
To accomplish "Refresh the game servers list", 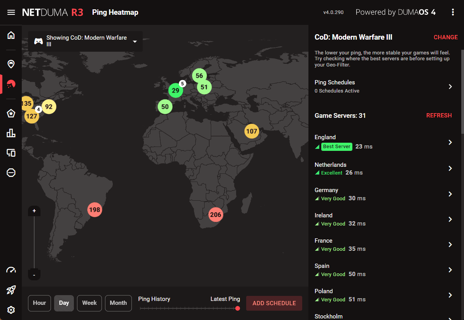I will [x=439, y=115].
